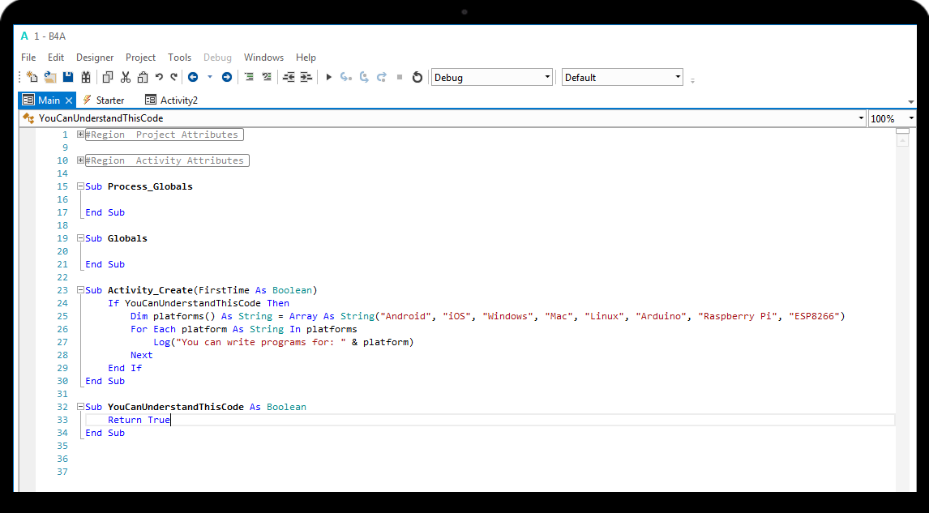The image size is (929, 513).
Task: Click the Step Over debug icon
Action: coord(364,77)
